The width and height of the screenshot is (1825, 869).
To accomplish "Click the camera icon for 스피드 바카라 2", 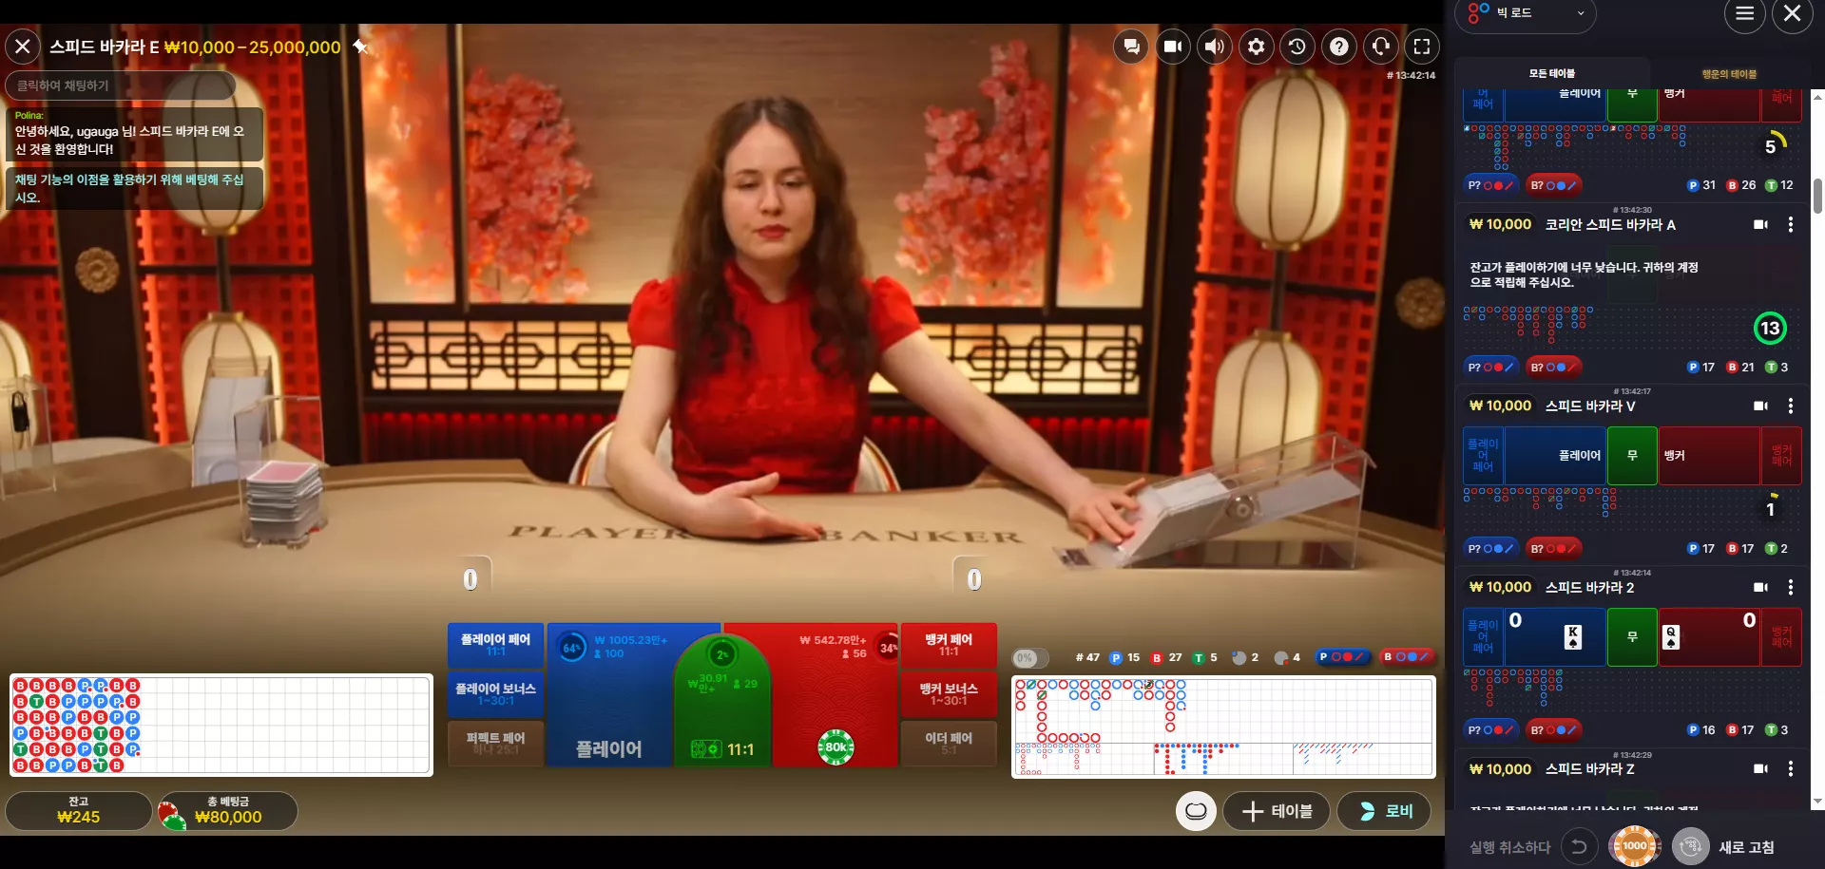I will [1760, 588].
